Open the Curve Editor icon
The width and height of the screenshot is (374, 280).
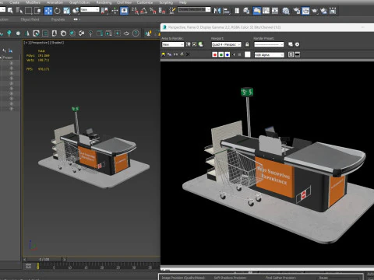(x=266, y=11)
